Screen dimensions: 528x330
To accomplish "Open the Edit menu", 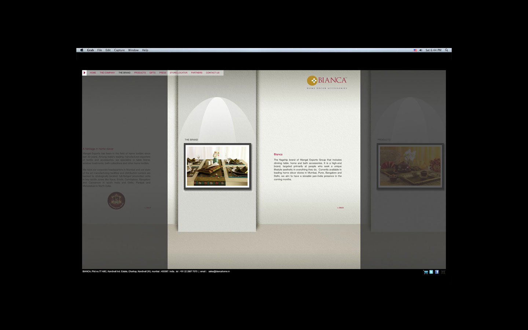I will coord(108,50).
